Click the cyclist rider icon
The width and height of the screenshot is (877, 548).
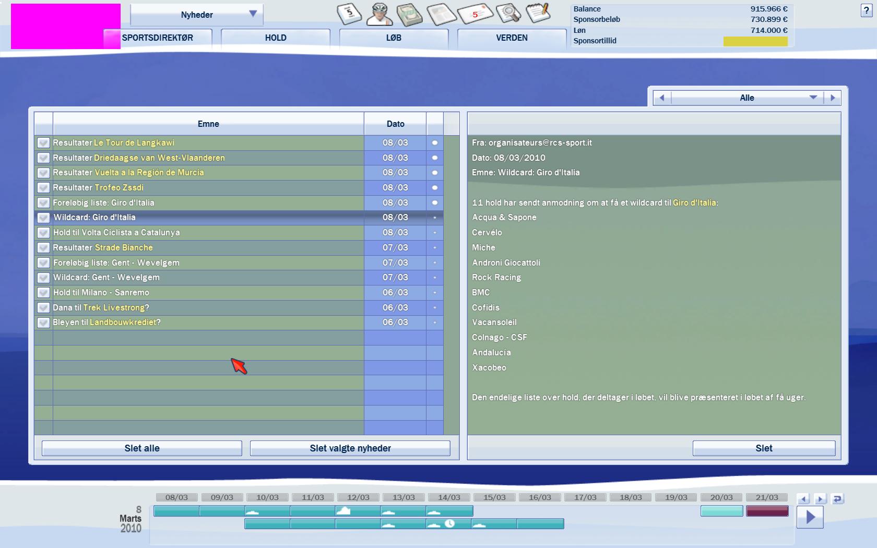click(379, 14)
